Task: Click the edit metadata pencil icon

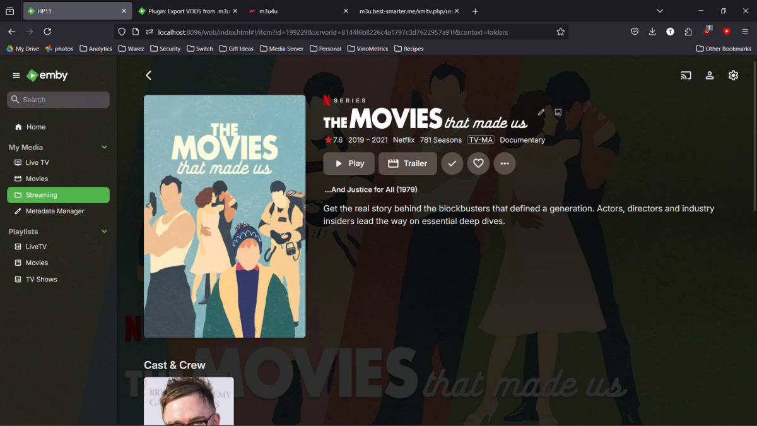Action: tap(541, 112)
